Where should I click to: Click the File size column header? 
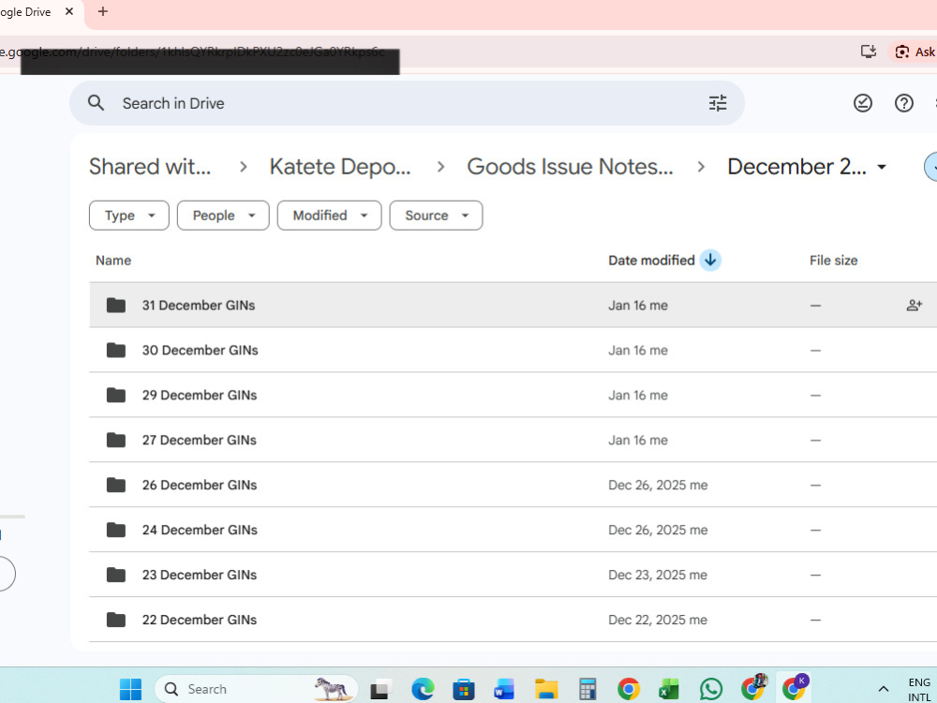click(x=833, y=260)
